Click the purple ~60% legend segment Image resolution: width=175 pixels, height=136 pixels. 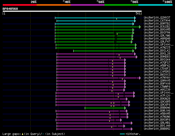pyautogui.click(x=87, y=5)
